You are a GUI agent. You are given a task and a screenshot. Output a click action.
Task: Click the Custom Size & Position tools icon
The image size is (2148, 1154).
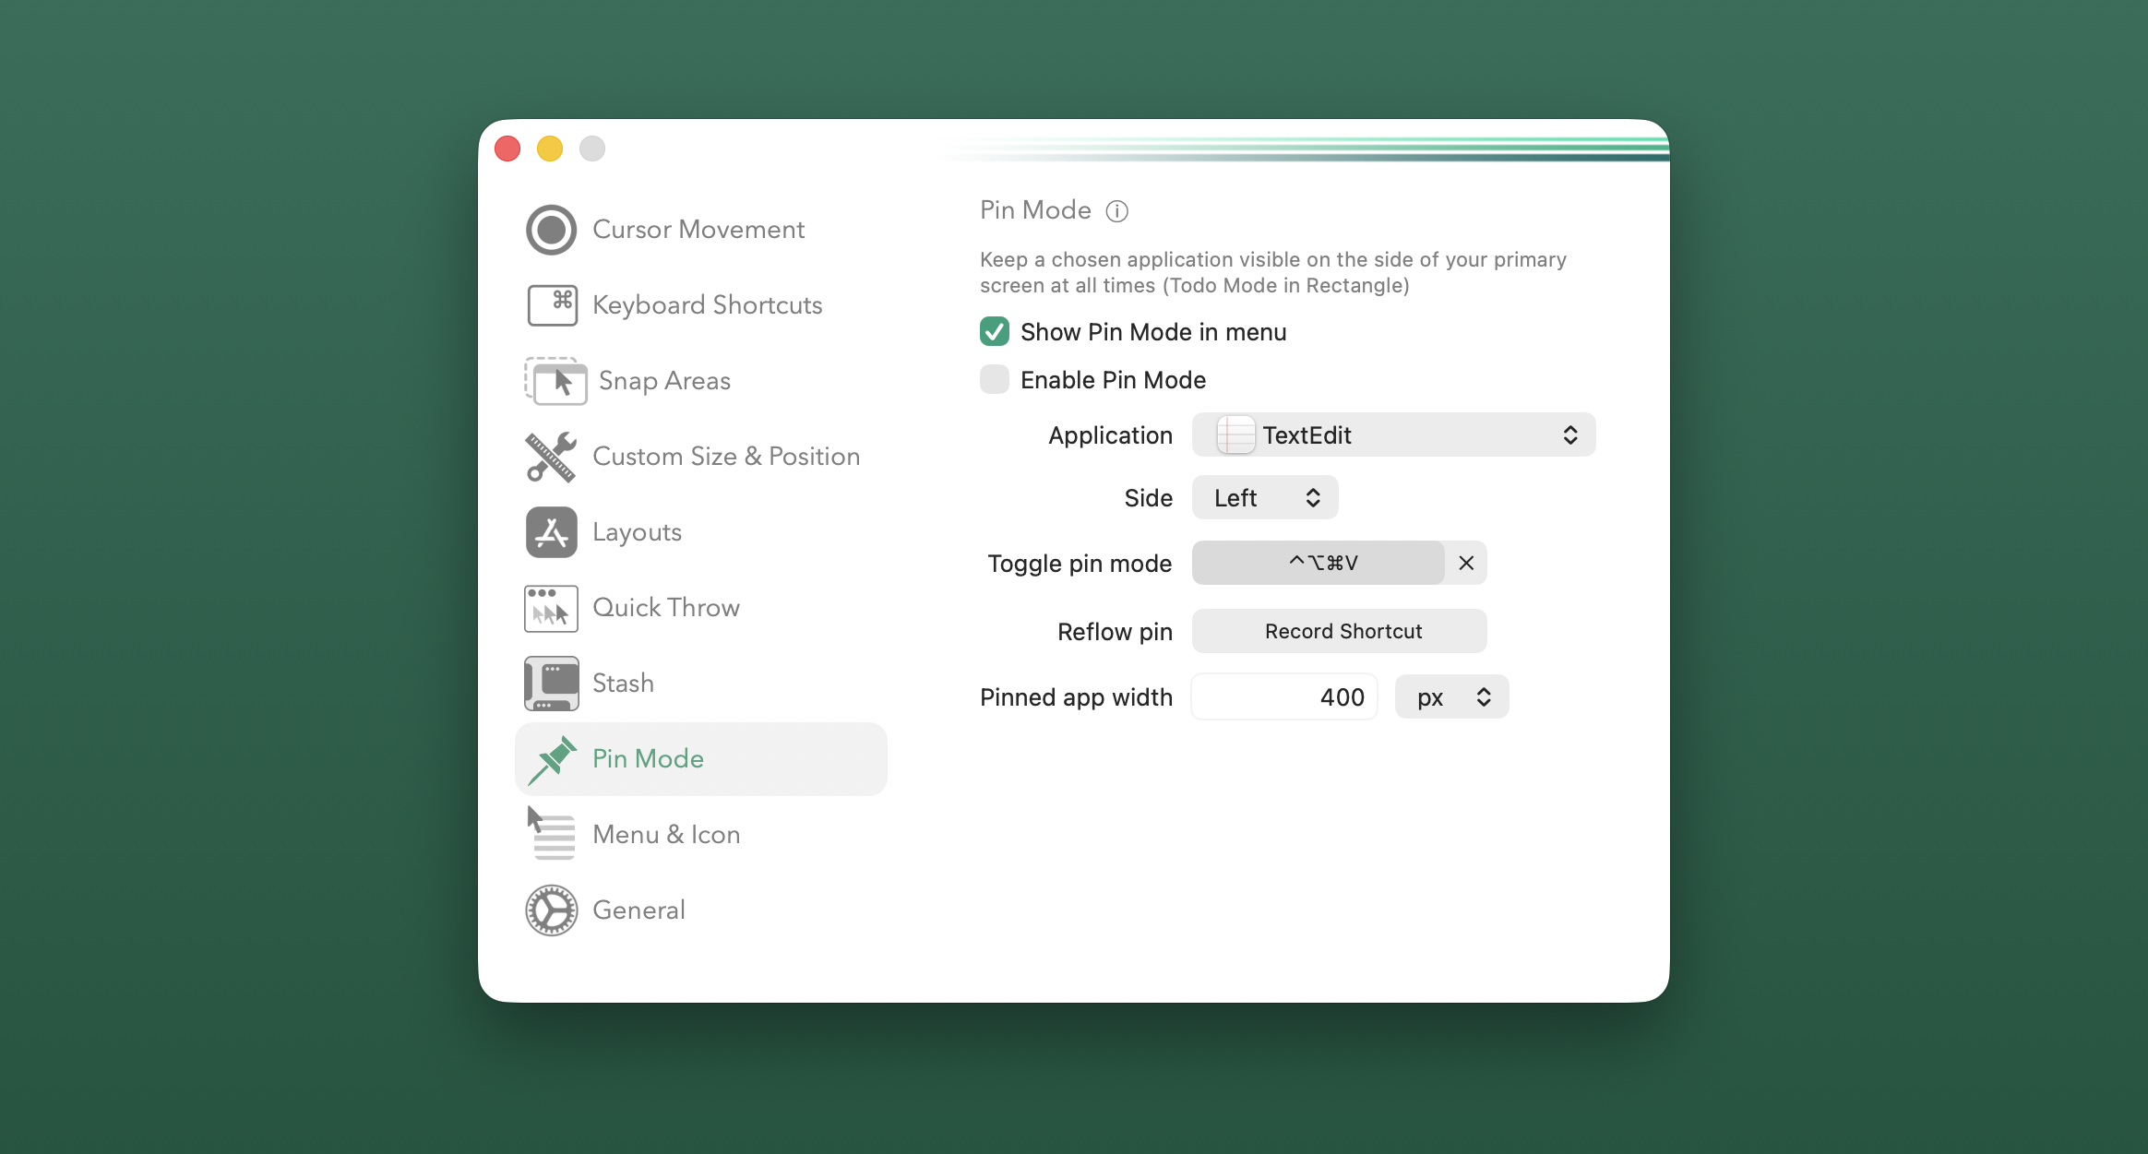pyautogui.click(x=552, y=457)
